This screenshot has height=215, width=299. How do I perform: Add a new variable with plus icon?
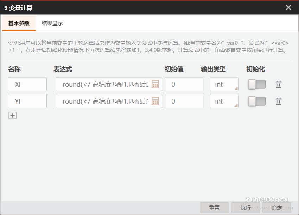[x=13, y=115]
